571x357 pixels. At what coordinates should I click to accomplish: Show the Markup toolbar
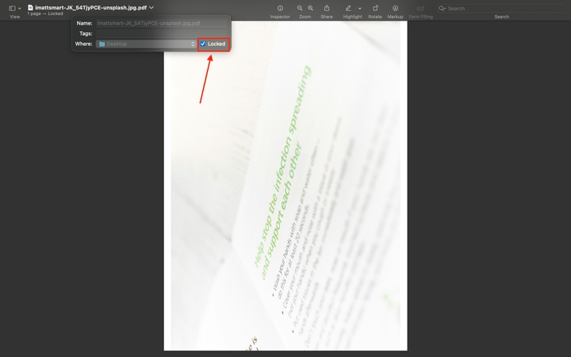click(x=395, y=8)
